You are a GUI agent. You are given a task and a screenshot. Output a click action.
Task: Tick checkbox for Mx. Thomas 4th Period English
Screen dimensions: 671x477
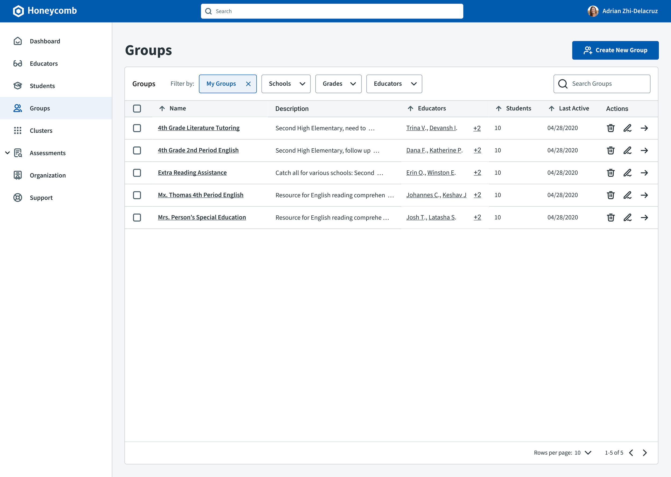coord(137,195)
